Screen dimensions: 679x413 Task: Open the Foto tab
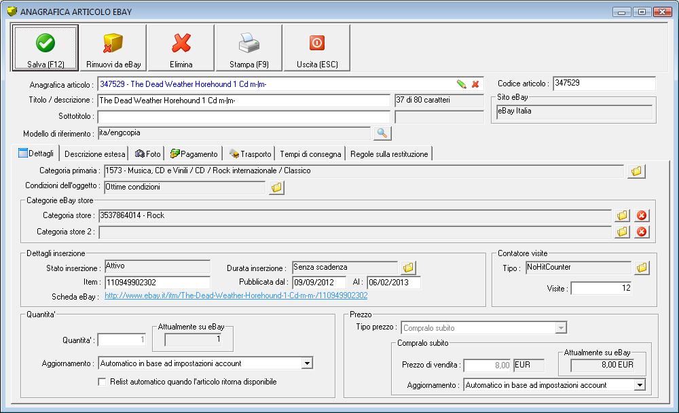click(147, 154)
